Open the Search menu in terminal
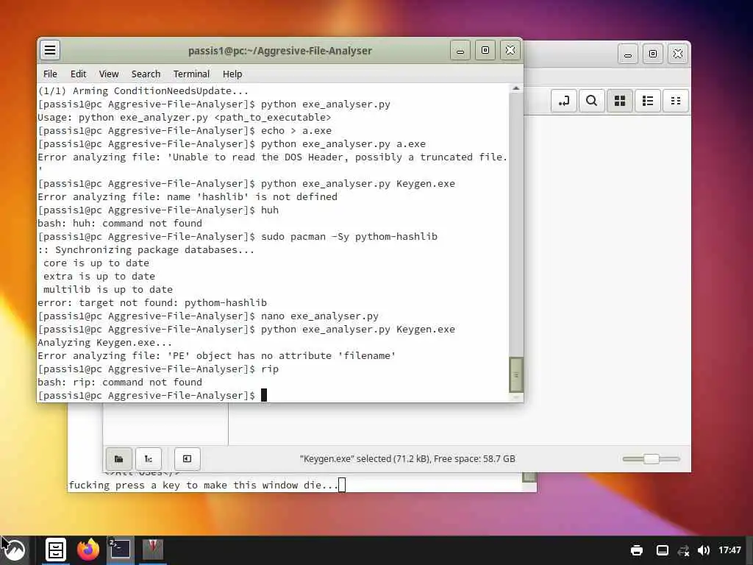This screenshot has height=565, width=753. (x=146, y=74)
